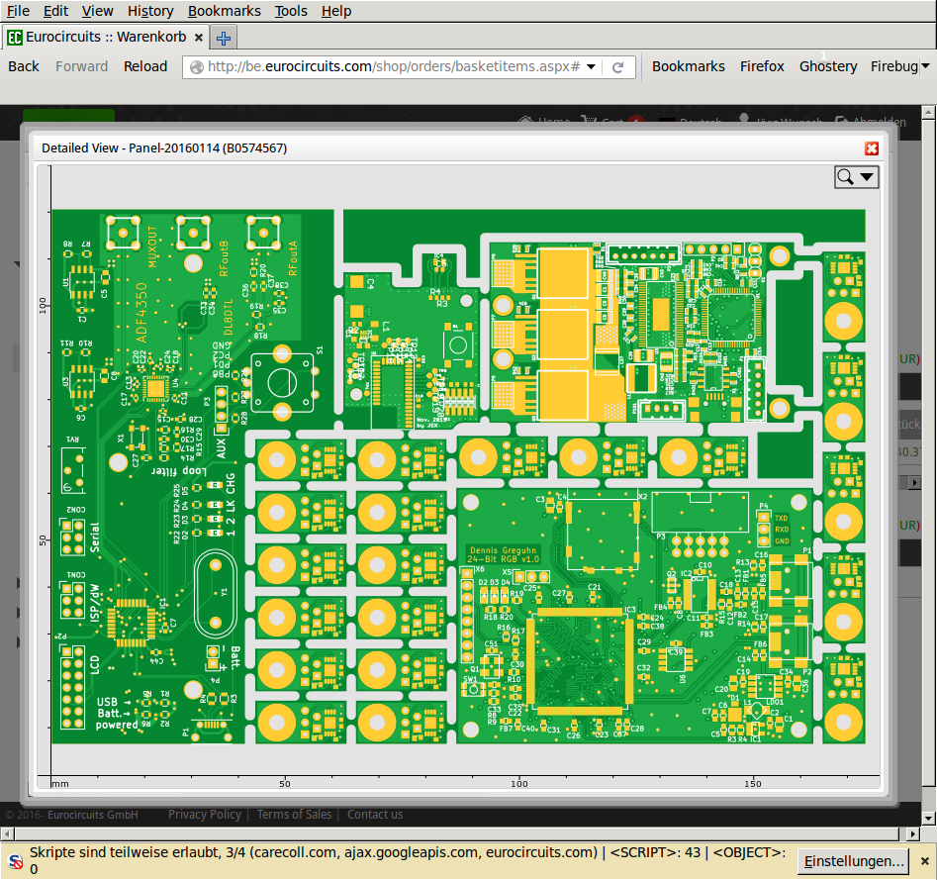Click the cart icon behind dialog

pyautogui.click(x=589, y=122)
